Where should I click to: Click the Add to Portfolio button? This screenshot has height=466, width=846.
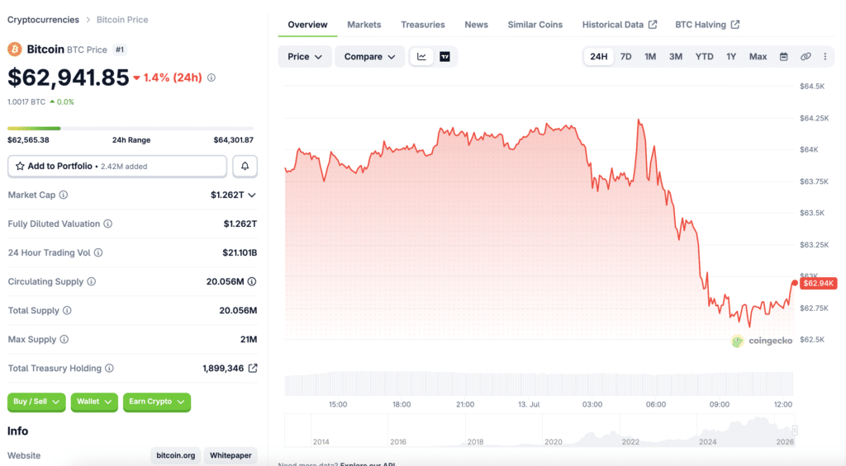117,166
